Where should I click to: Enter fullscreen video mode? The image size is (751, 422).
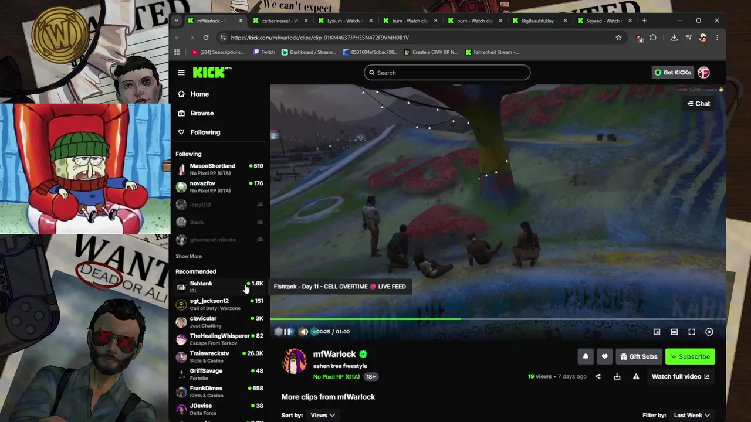tap(692, 332)
